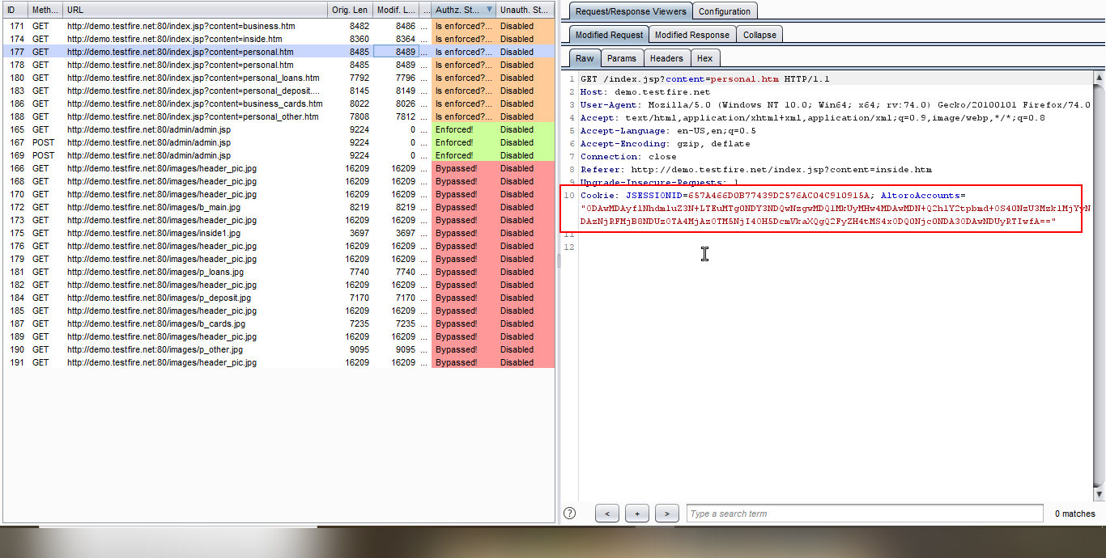This screenshot has width=1106, height=558.
Task: Select row 191 header_pic.jpg request
Action: pyautogui.click(x=279, y=362)
